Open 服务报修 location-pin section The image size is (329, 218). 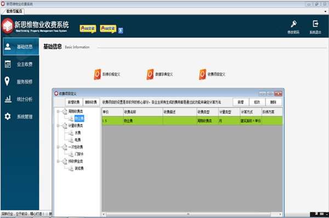pyautogui.click(x=21, y=81)
